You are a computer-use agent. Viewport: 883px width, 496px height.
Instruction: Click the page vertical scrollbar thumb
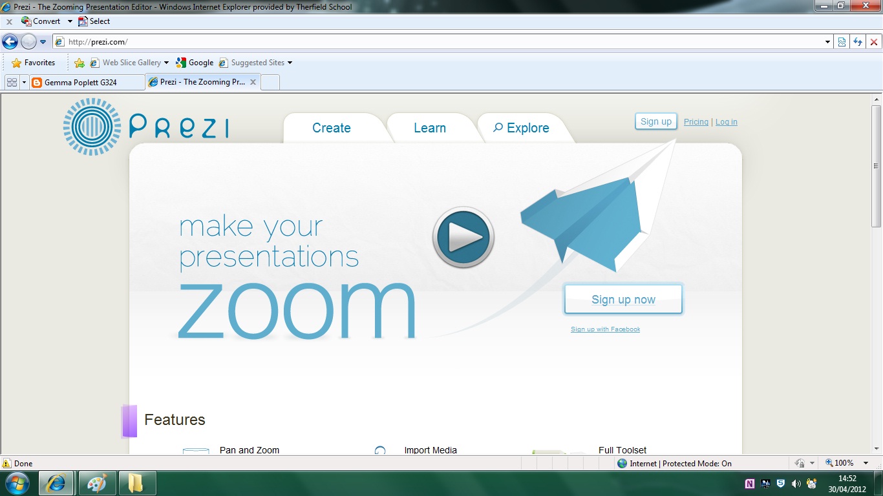876,166
